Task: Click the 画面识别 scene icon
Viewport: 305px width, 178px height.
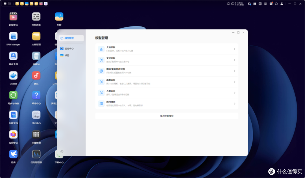Action: coord(101,82)
